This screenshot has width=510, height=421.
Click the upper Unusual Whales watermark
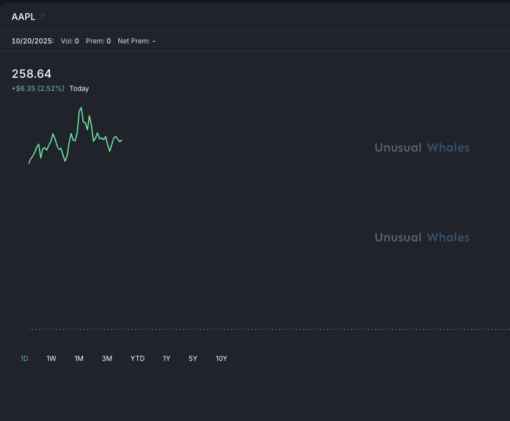coord(422,148)
